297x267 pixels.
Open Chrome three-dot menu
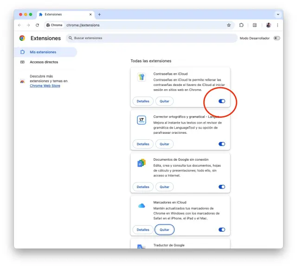pos(278,25)
